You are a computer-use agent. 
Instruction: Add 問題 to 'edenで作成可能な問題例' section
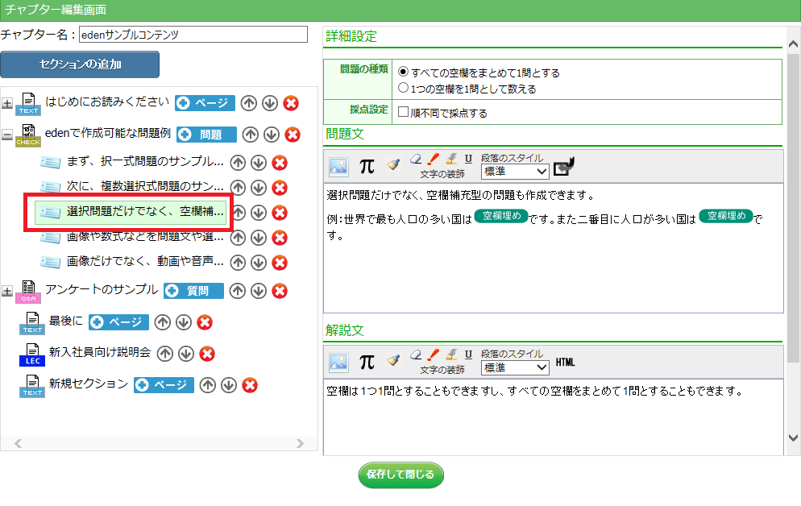pos(206,135)
